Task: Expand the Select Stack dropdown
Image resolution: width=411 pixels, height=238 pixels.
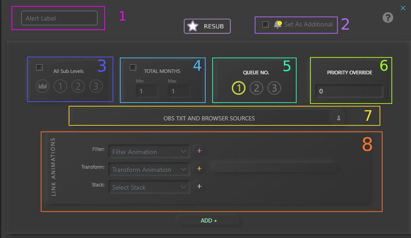Action: pos(149,187)
